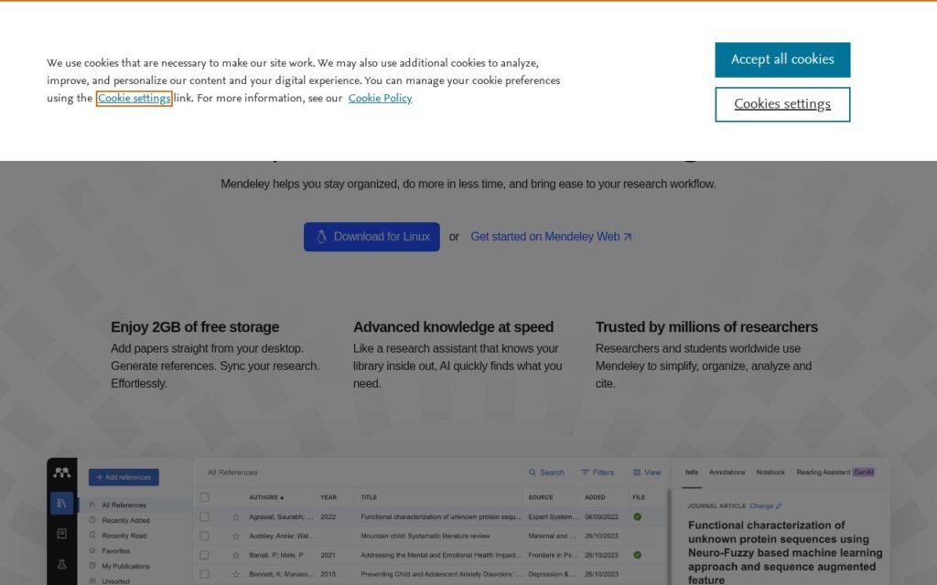Image resolution: width=937 pixels, height=585 pixels.
Task: Check the box for the Banati, P row
Action: (204, 555)
